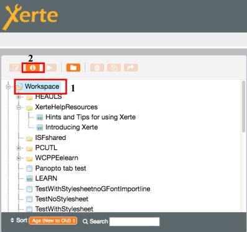Collapse the Workspace root node
247x232 pixels.
click(8, 86)
